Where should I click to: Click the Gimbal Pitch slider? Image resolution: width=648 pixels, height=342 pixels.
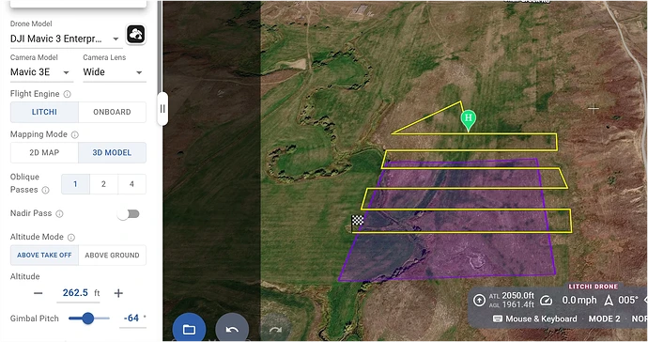click(89, 318)
